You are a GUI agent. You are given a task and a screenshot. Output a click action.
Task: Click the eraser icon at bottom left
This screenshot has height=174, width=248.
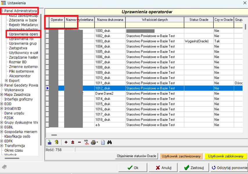[x=5, y=167]
